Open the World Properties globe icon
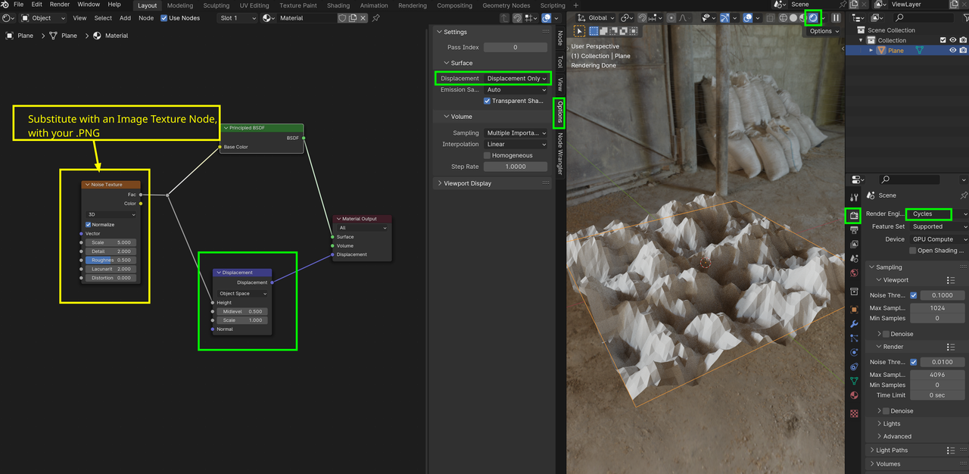 pos(854,271)
